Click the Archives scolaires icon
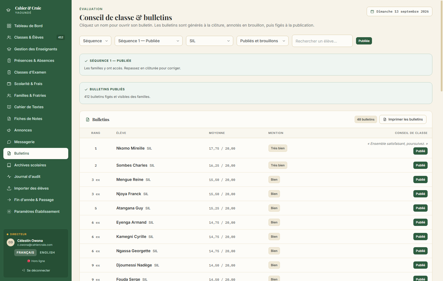 click(9, 165)
